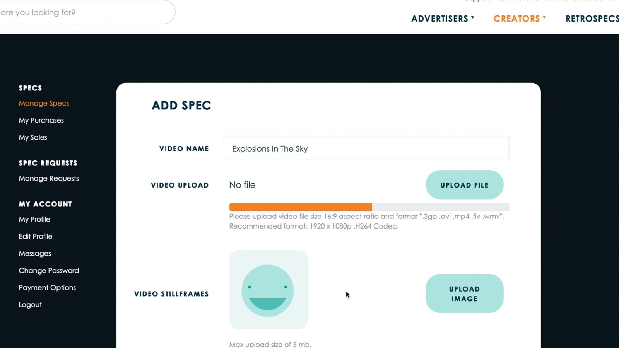This screenshot has height=348, width=619.
Task: Click the smiley face stillframe placeholder
Action: 268,290
